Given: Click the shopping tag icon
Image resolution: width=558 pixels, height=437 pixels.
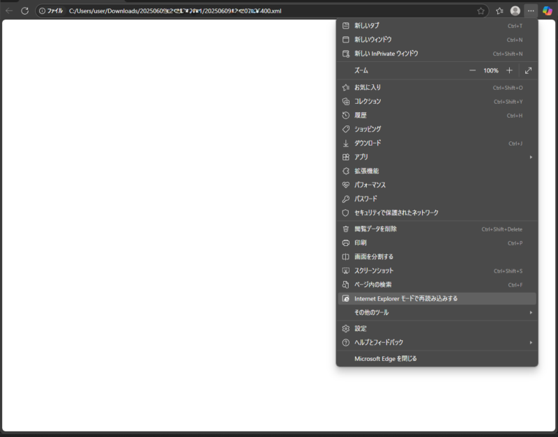Looking at the screenshot, I should click(x=345, y=129).
